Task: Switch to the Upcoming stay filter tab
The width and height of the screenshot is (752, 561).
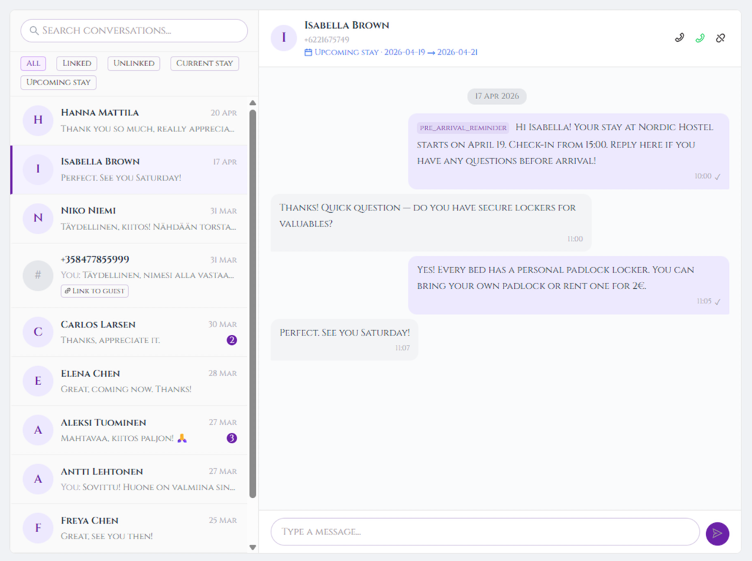Action: 58,82
